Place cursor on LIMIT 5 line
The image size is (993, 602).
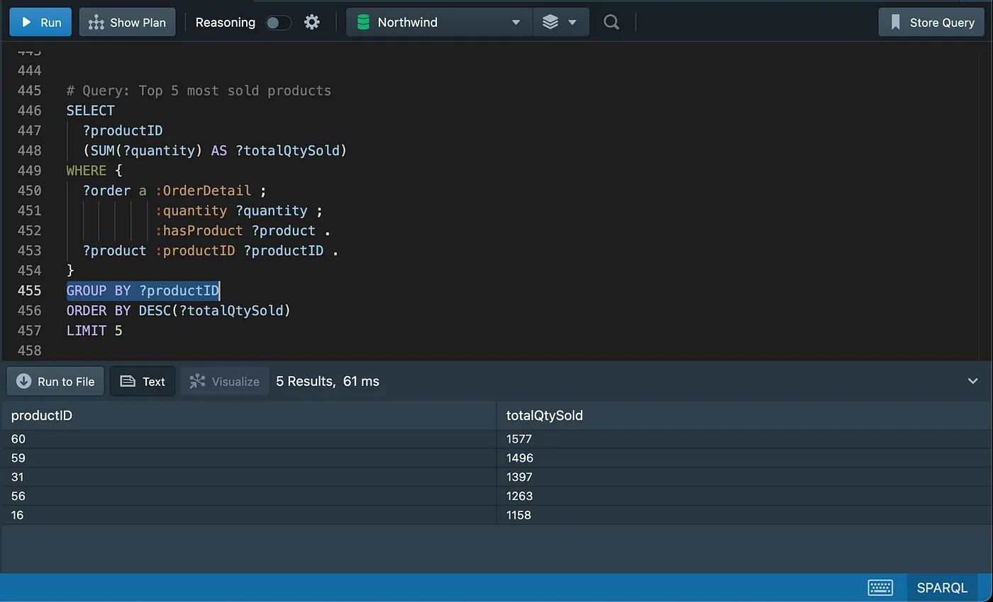94,331
